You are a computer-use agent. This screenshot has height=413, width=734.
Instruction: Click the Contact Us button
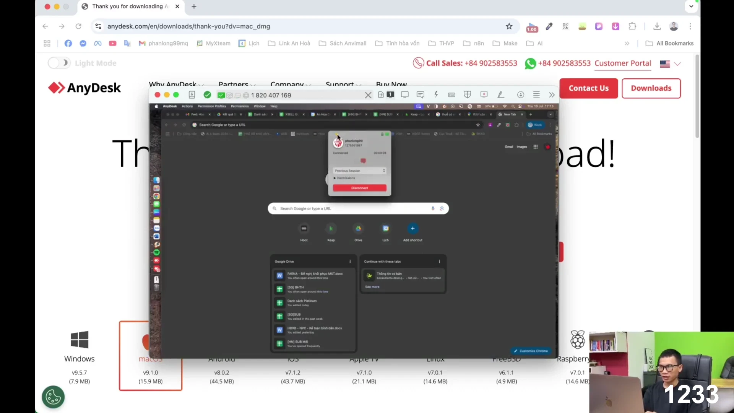pyautogui.click(x=588, y=88)
